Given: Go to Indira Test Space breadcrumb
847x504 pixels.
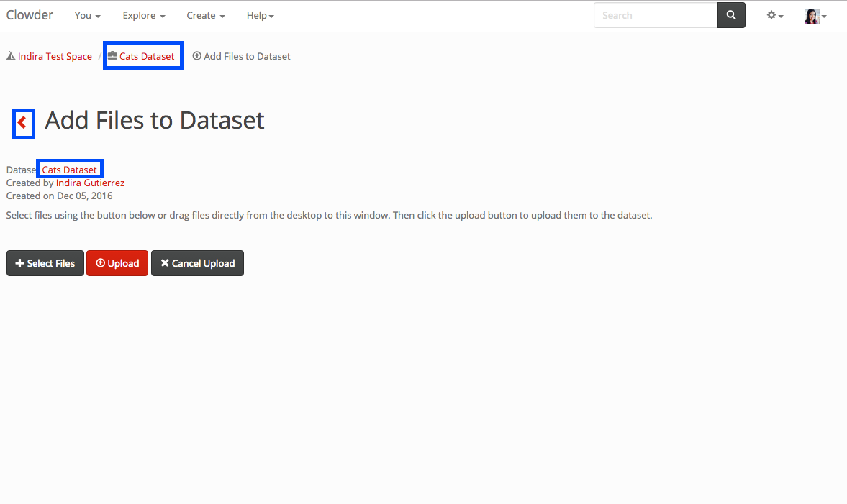Looking at the screenshot, I should click(55, 56).
